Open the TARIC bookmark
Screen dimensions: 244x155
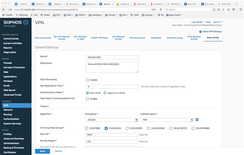pos(135,15)
